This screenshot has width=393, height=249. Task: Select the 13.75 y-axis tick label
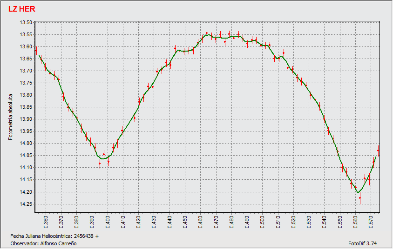26,83
